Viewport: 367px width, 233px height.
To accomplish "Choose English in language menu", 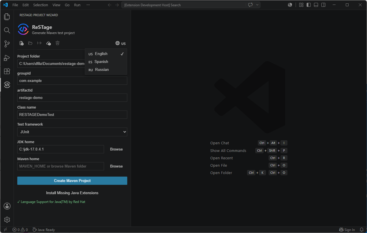I will 106,54.
